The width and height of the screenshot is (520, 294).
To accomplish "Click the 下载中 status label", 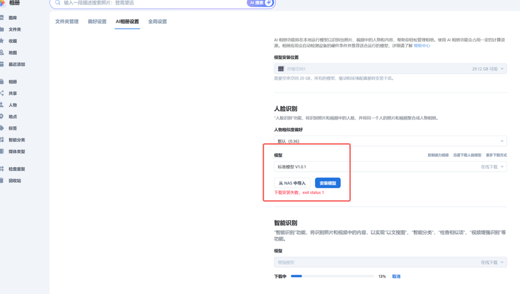I will point(280,276).
